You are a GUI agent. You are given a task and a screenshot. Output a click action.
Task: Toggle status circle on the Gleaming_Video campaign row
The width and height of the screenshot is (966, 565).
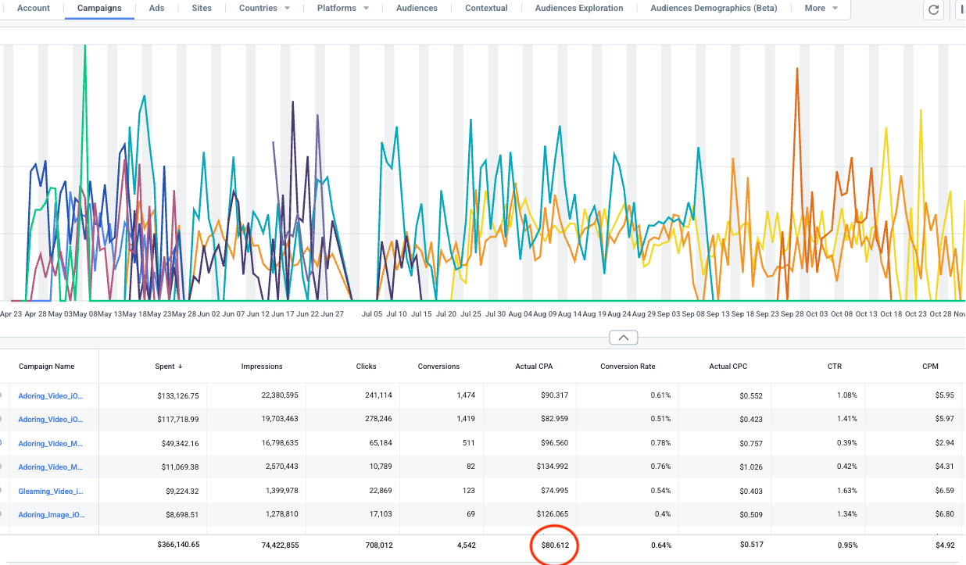(x=1, y=491)
